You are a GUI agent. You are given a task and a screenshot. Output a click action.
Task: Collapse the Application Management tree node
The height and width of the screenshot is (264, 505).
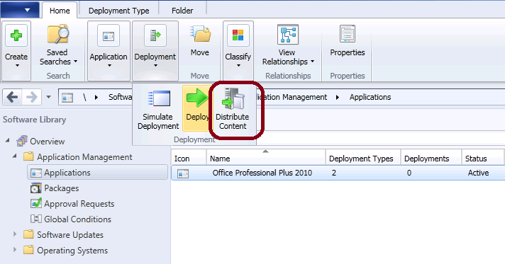click(x=14, y=156)
